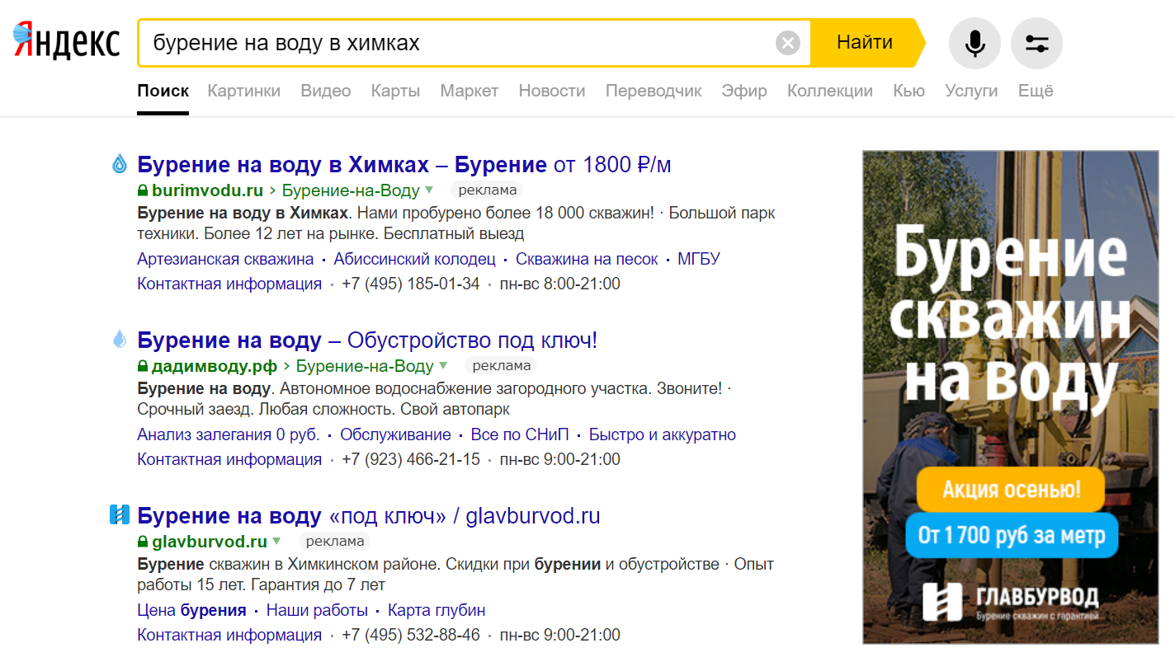Click the lock icon beside burimvodu.ru
The image size is (1175, 662).
point(143,190)
